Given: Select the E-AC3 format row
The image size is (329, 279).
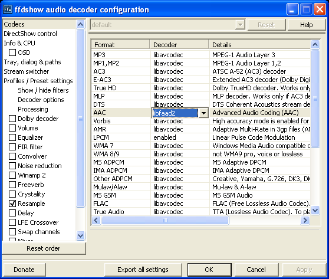Looking at the screenshot, I should click(x=201, y=80).
